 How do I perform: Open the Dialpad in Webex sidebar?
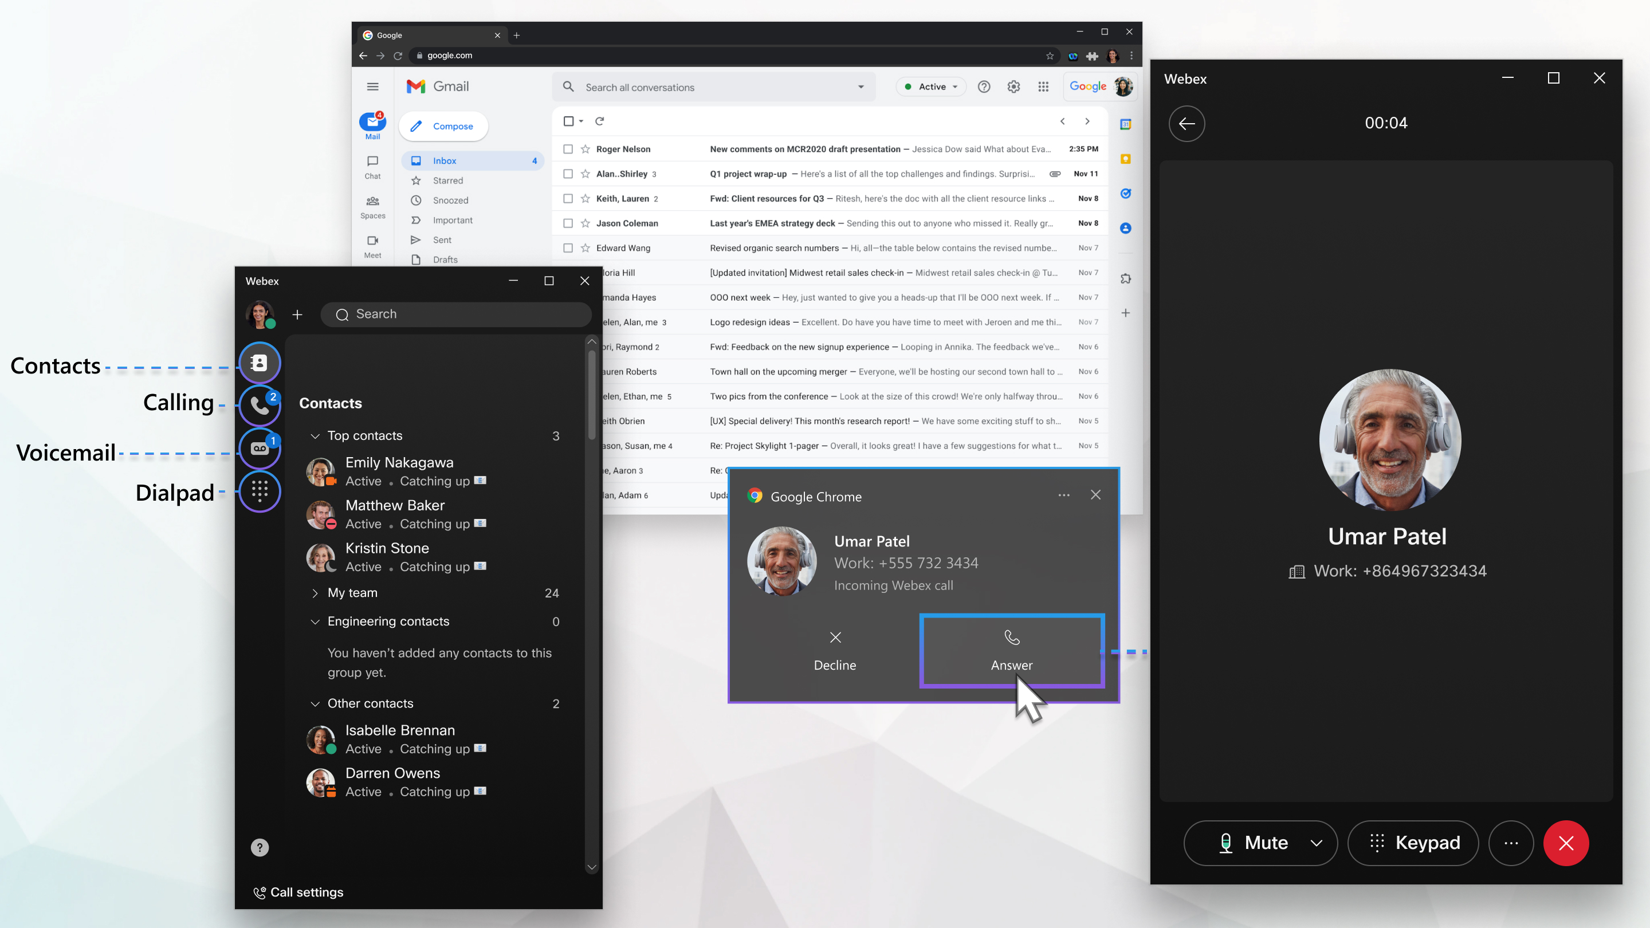click(x=260, y=491)
